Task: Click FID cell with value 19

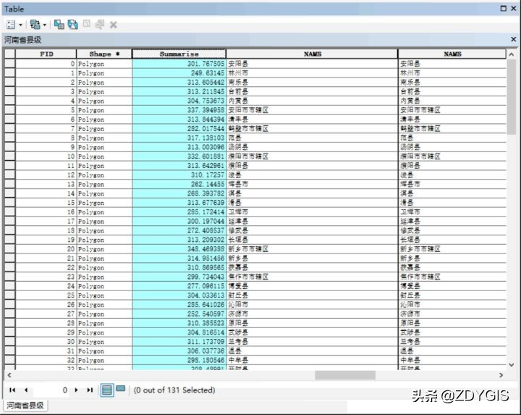Action: tap(46, 240)
